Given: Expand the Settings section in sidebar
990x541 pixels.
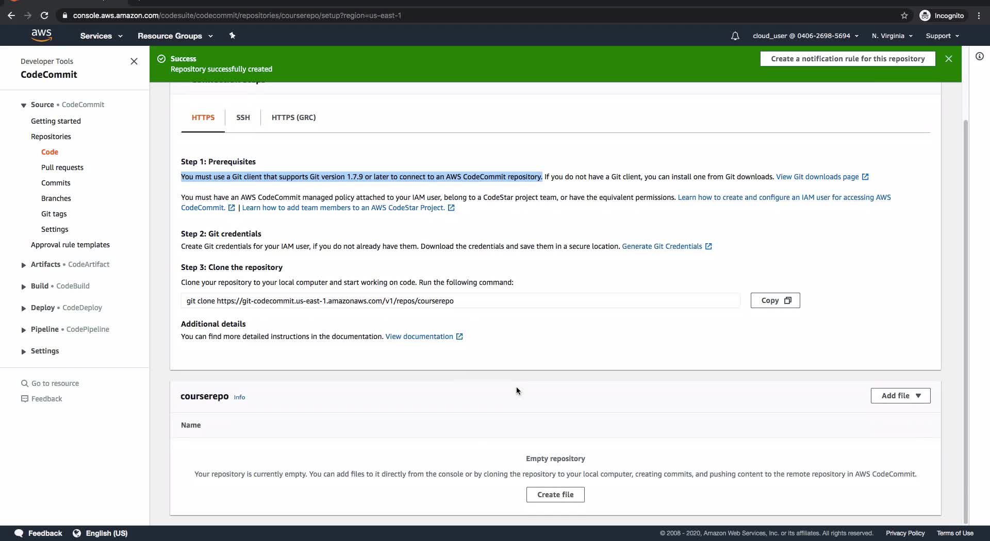Looking at the screenshot, I should 24,351.
